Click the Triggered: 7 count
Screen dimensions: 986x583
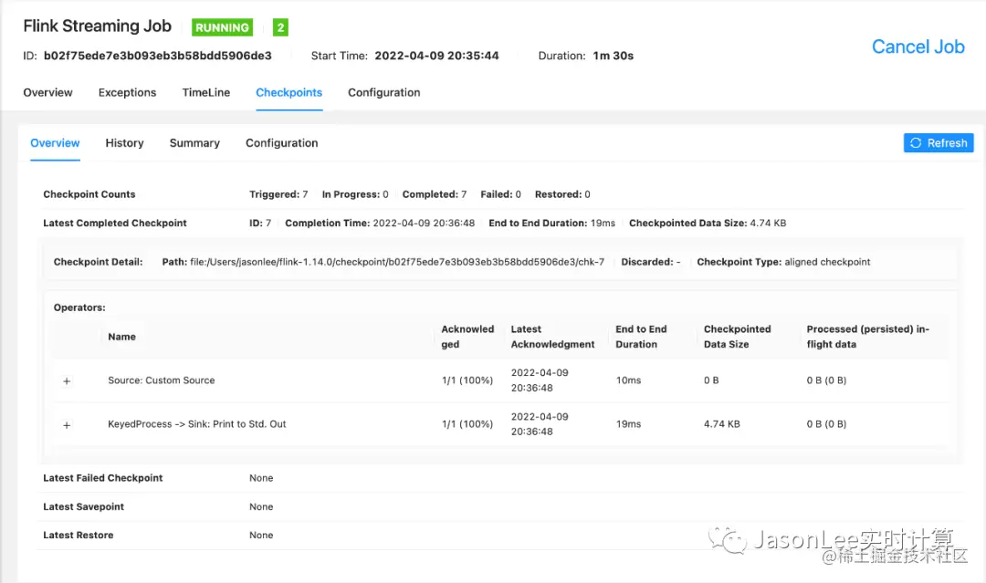pyautogui.click(x=278, y=194)
